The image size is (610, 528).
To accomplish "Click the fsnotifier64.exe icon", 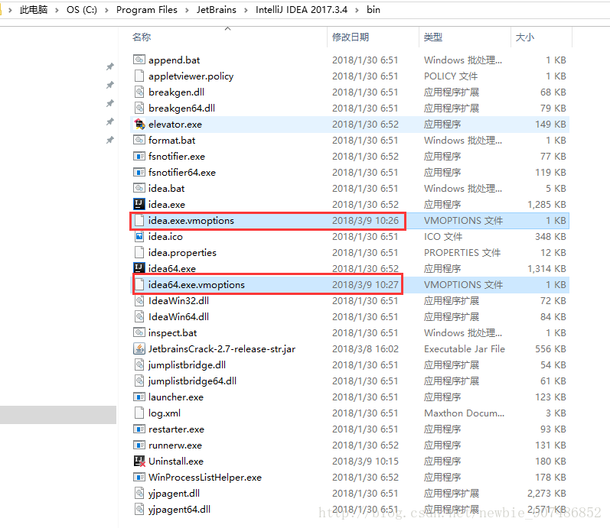I will [x=139, y=172].
